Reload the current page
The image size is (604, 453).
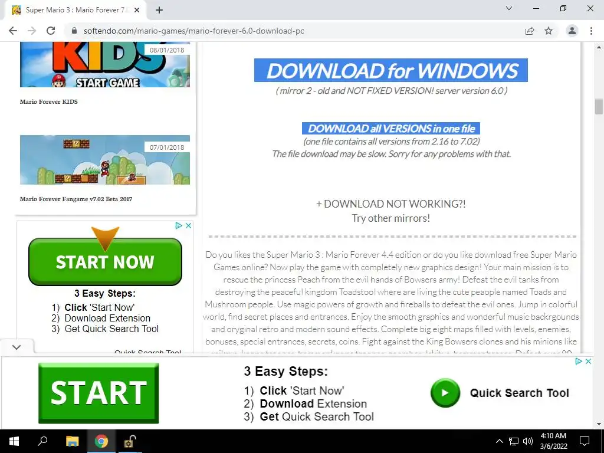point(51,31)
